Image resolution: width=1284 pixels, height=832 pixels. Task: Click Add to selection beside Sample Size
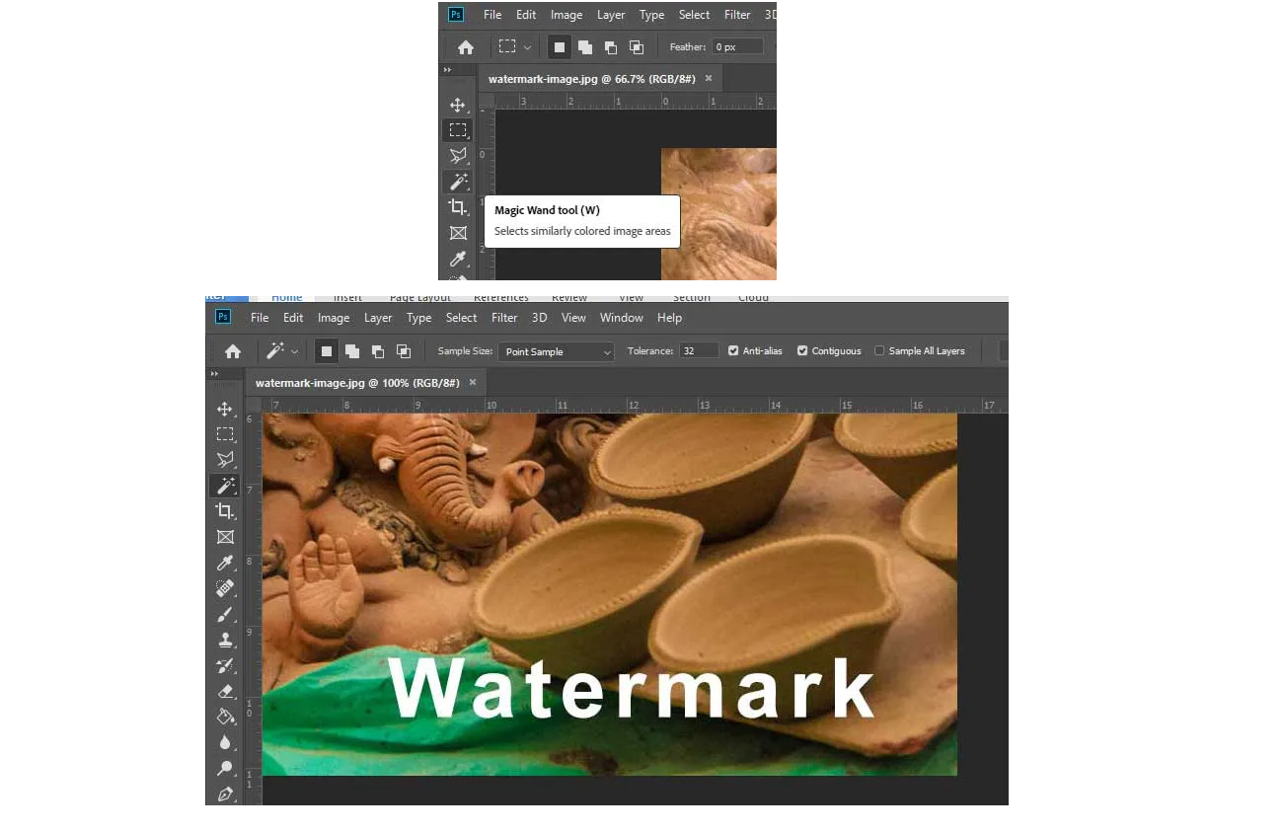tap(352, 351)
